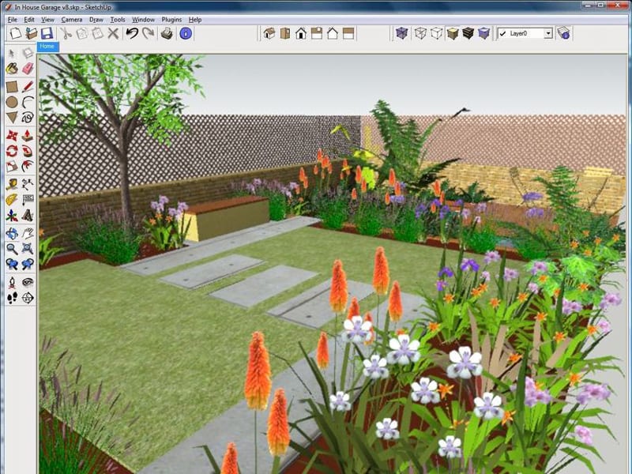Click the Copy toolbar icon
The height and width of the screenshot is (474, 632).
point(82,33)
